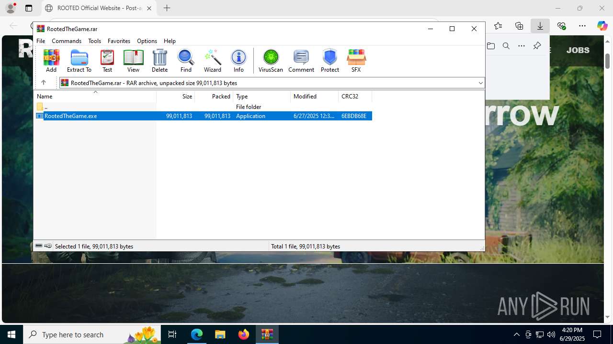Image resolution: width=613 pixels, height=344 pixels.
Task: Click the Protect archive icon
Action: (330, 61)
